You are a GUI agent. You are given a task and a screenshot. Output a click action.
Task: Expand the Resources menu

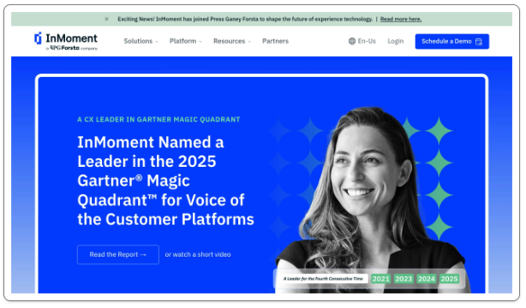pos(232,41)
